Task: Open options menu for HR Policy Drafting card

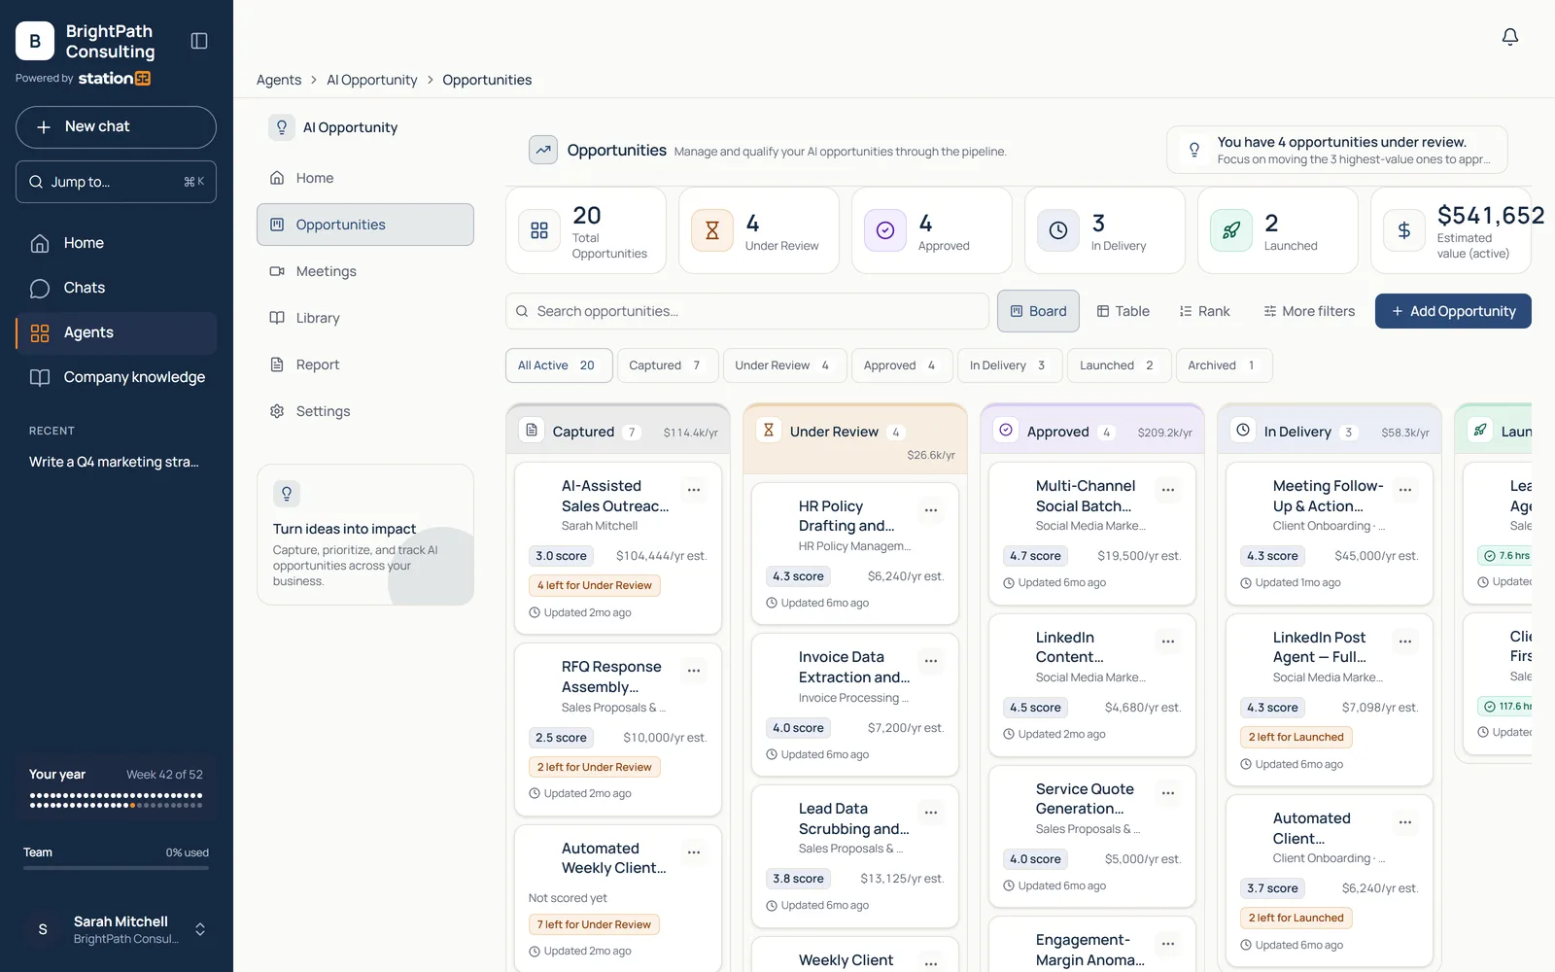Action: coord(931,510)
